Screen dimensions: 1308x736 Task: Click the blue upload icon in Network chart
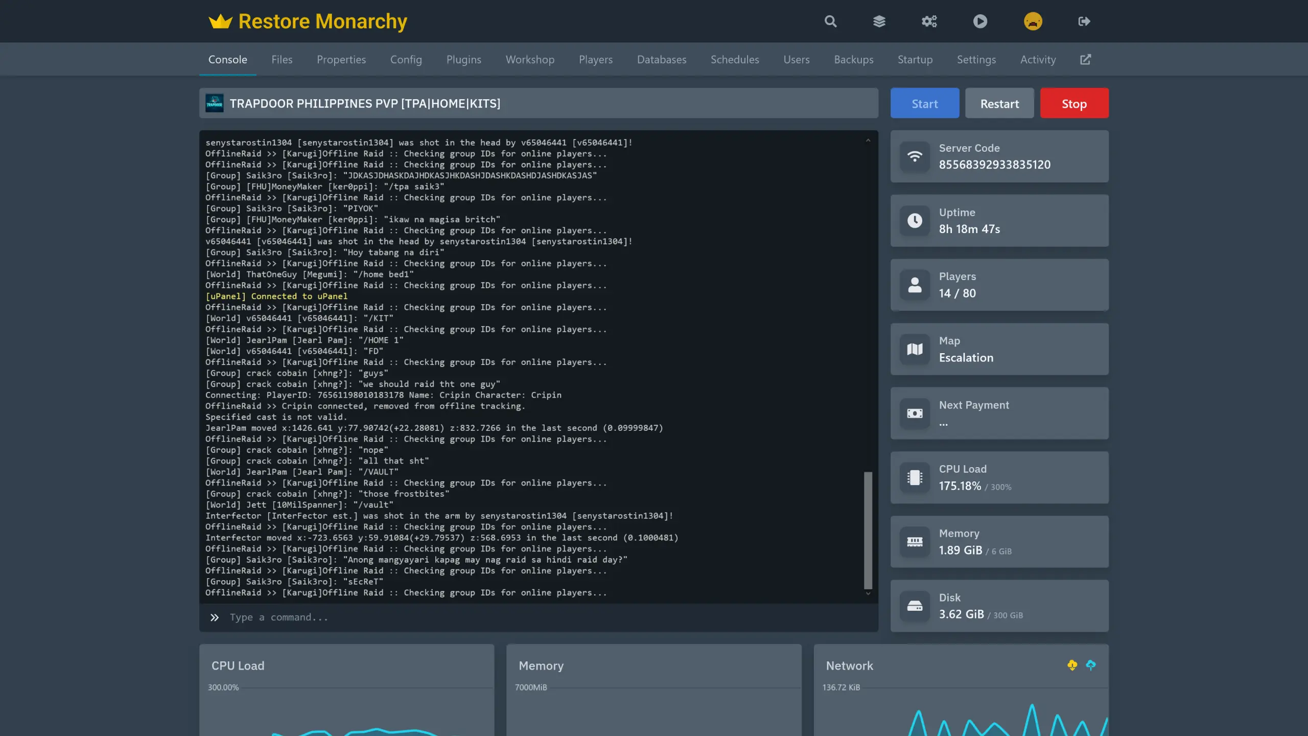tap(1090, 665)
